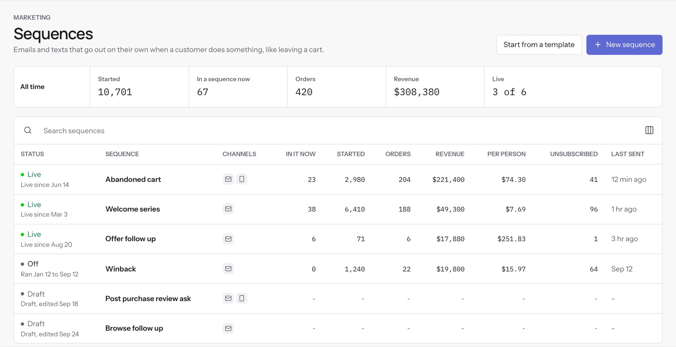This screenshot has height=347, width=676.
Task: Click Welcome series email channel icon
Action: (228, 209)
